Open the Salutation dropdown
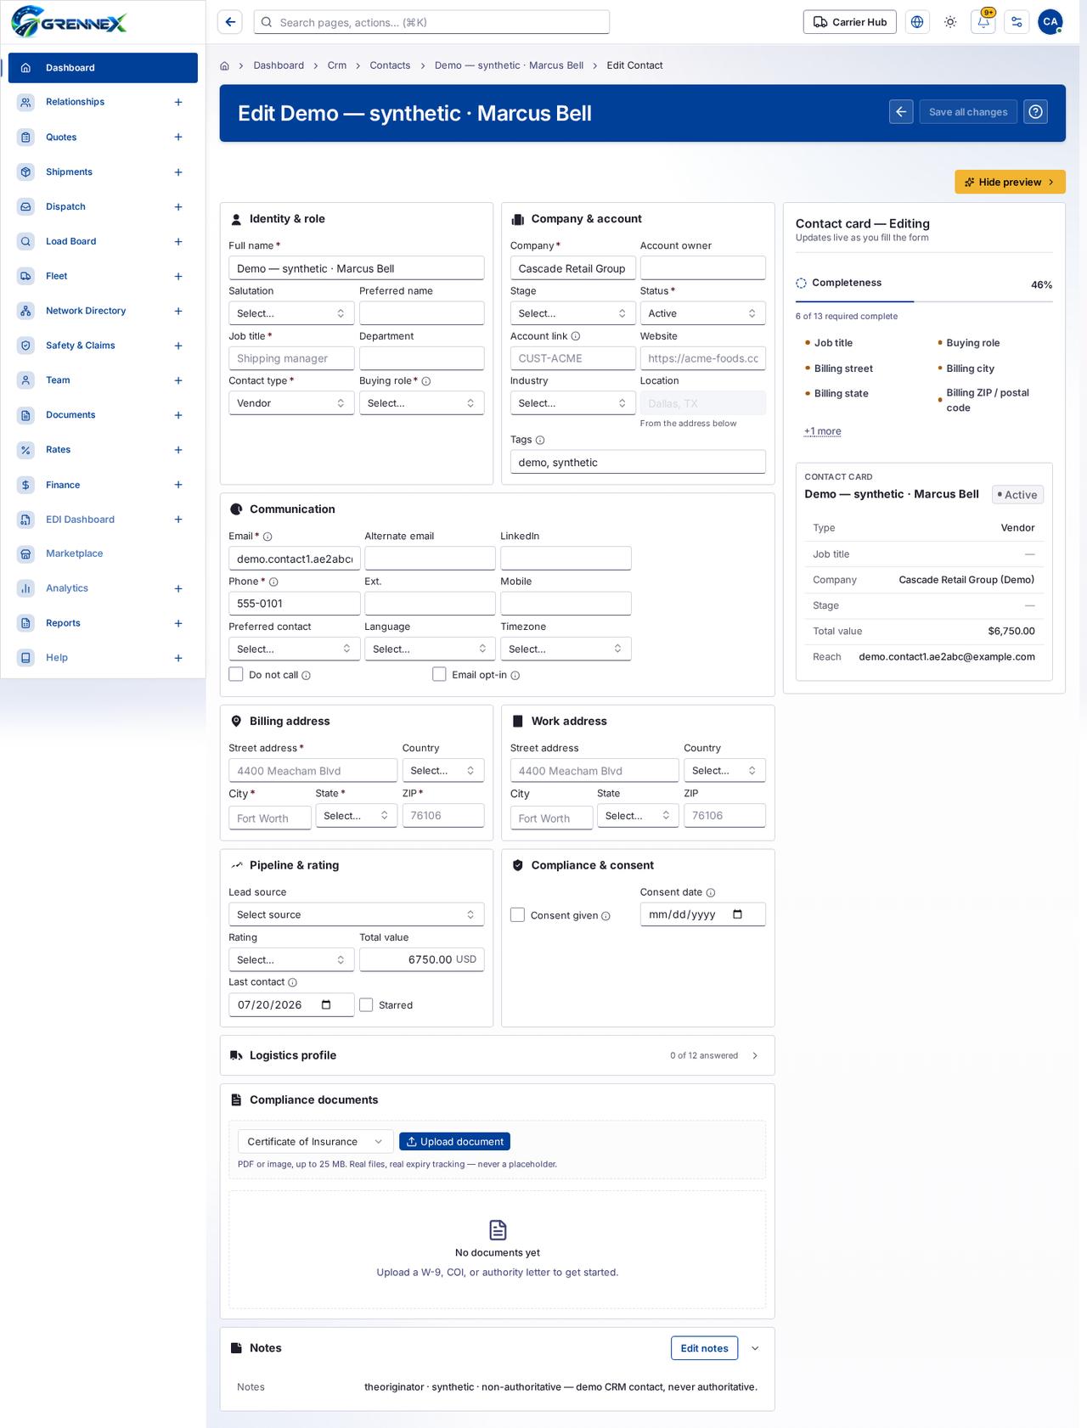The image size is (1087, 1428). pos(291,313)
